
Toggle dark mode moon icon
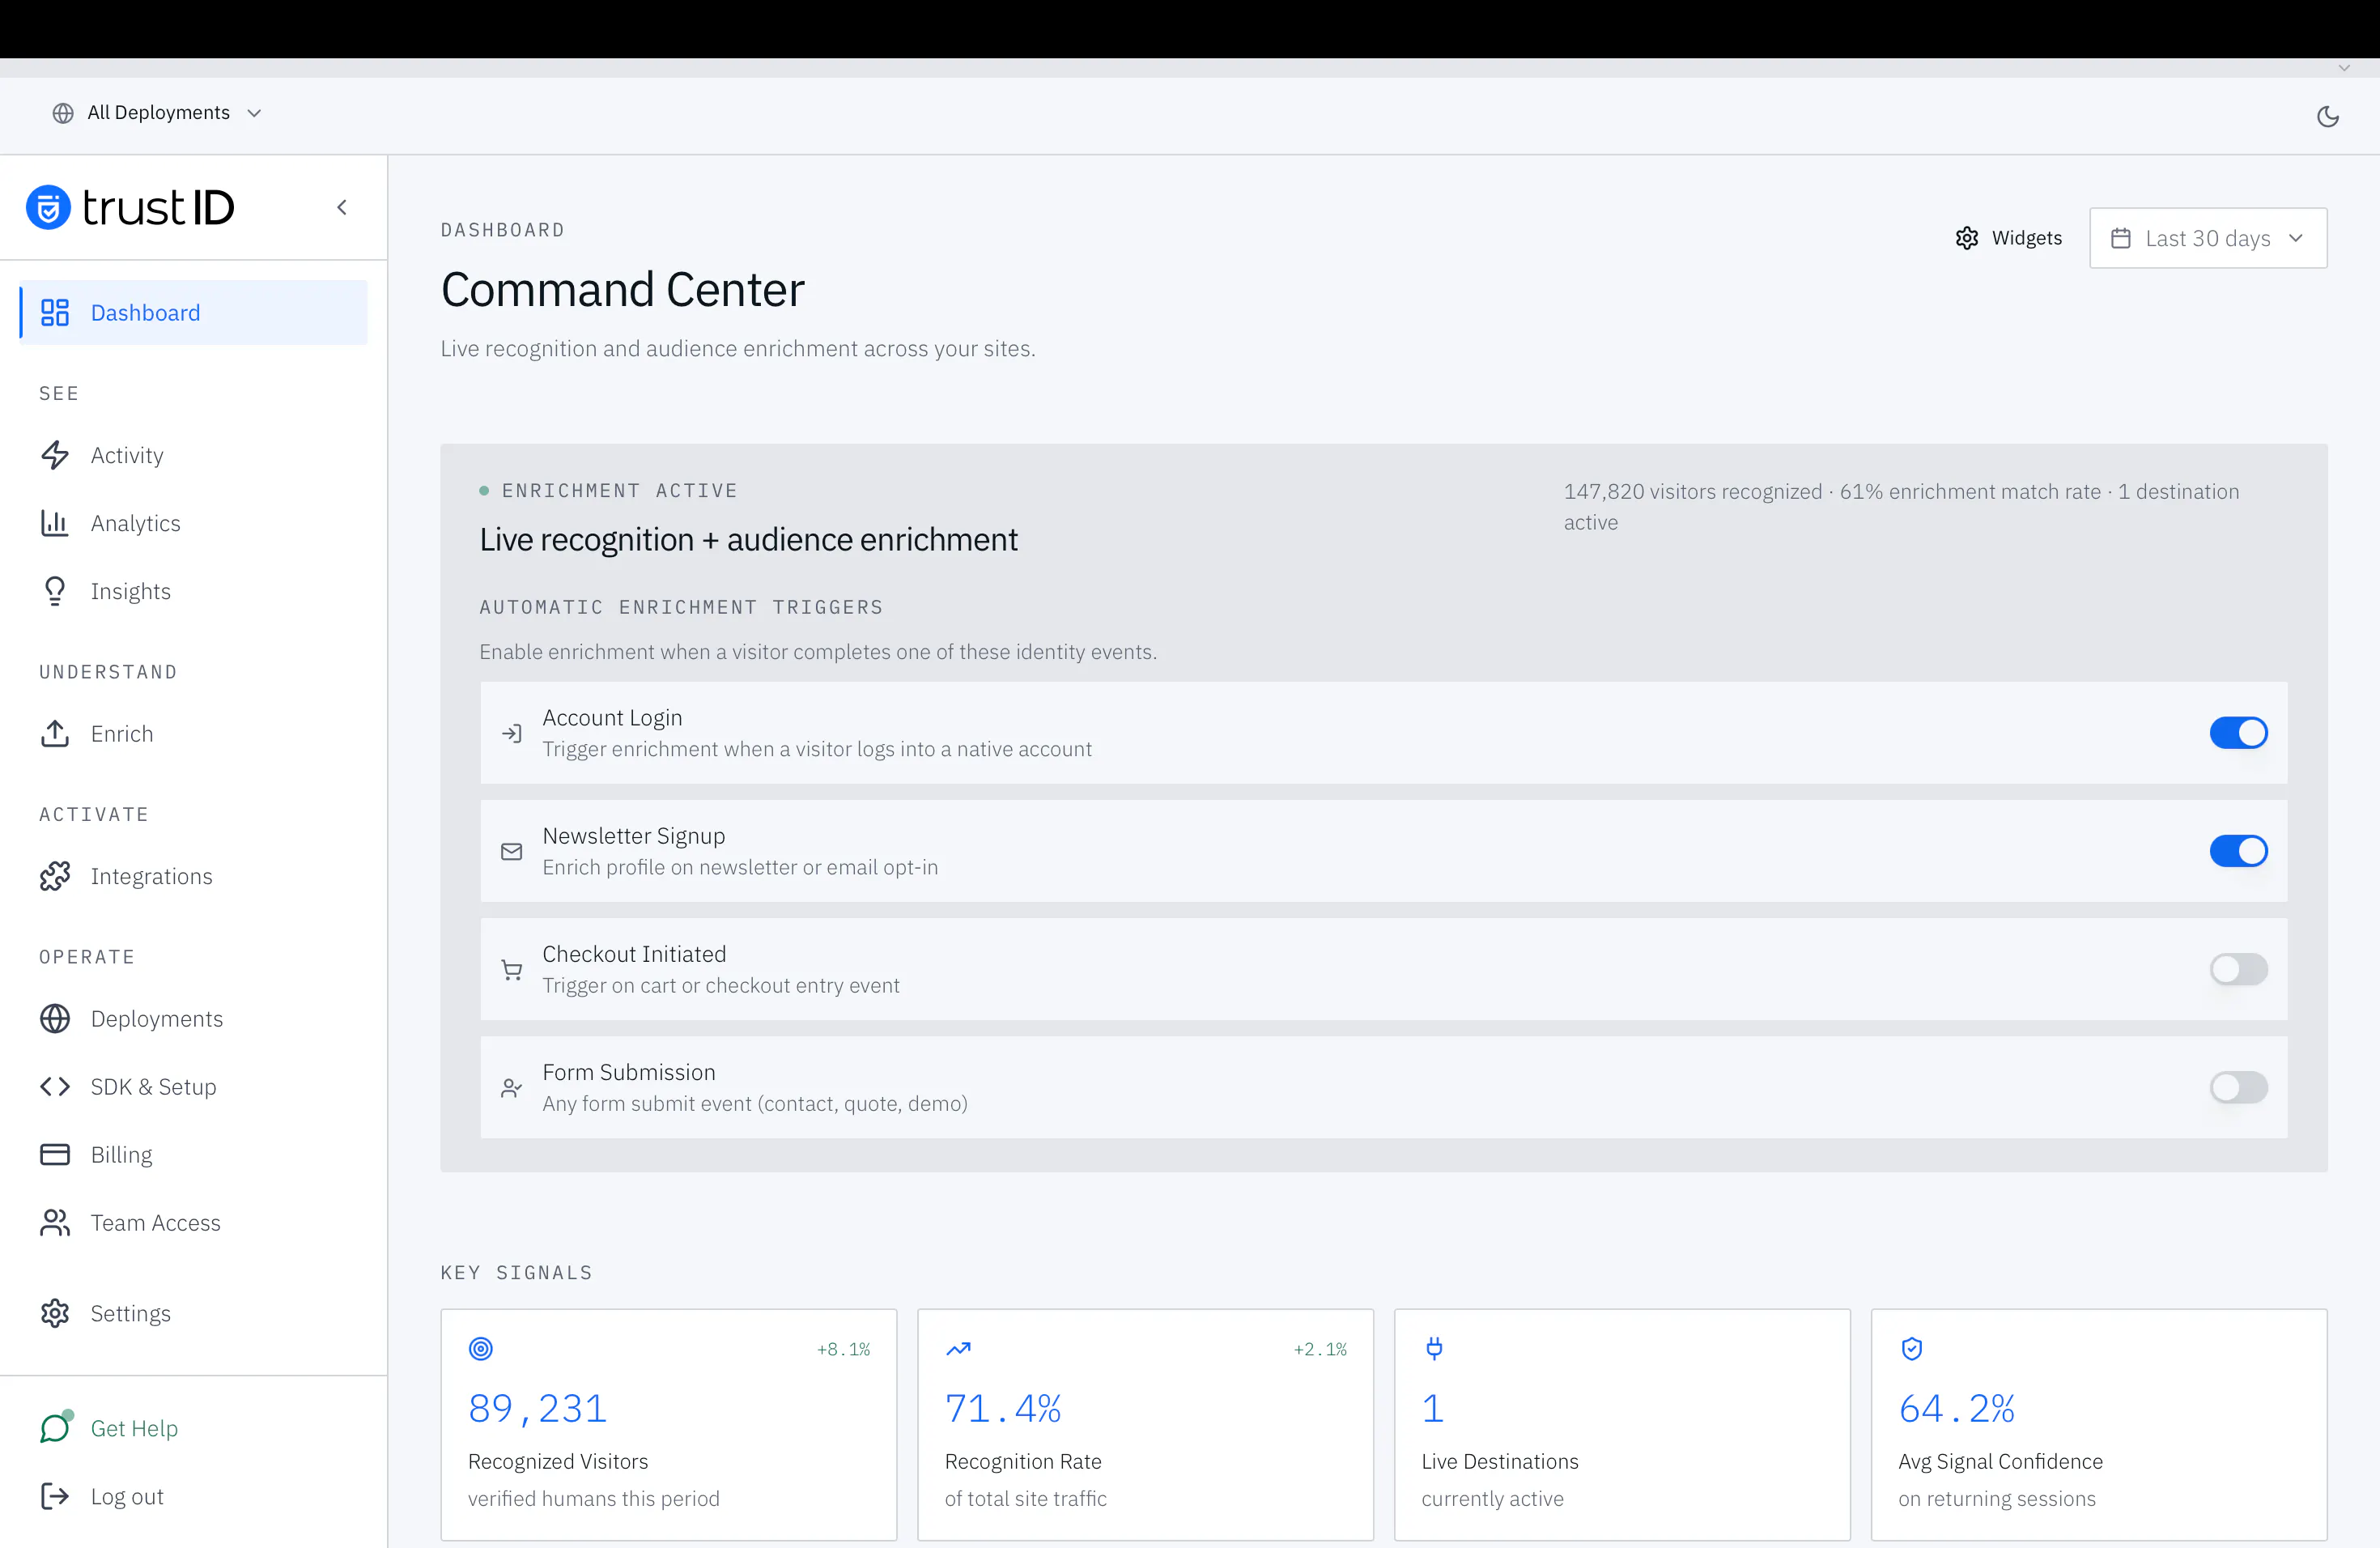[x=2327, y=116]
